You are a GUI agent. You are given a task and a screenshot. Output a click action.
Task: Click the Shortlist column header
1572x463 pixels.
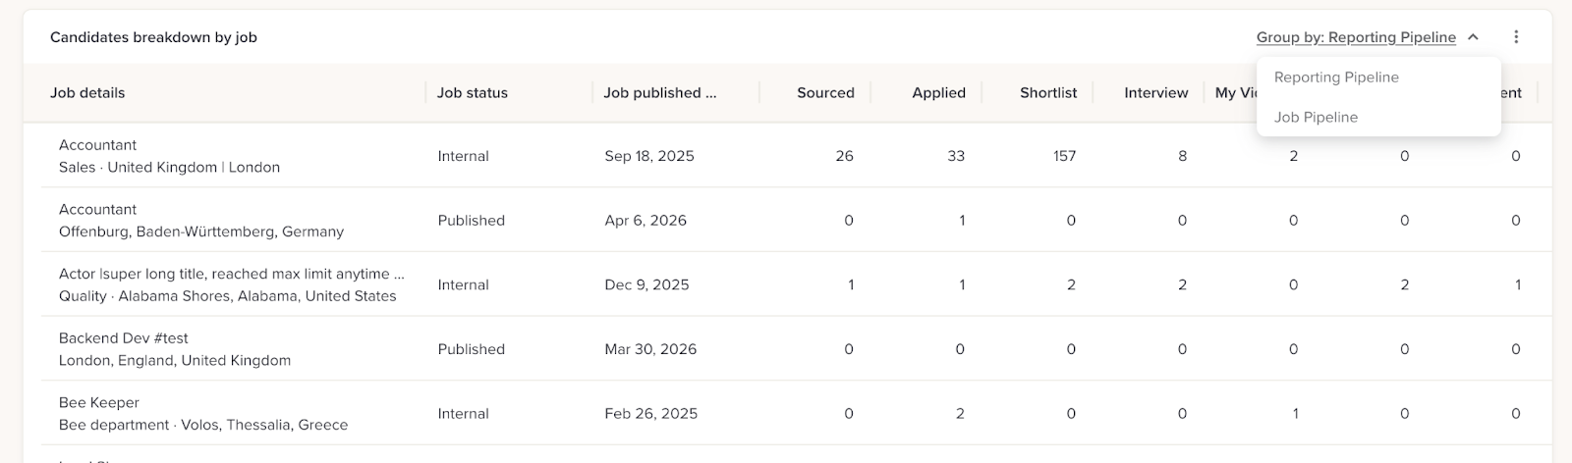(1047, 93)
